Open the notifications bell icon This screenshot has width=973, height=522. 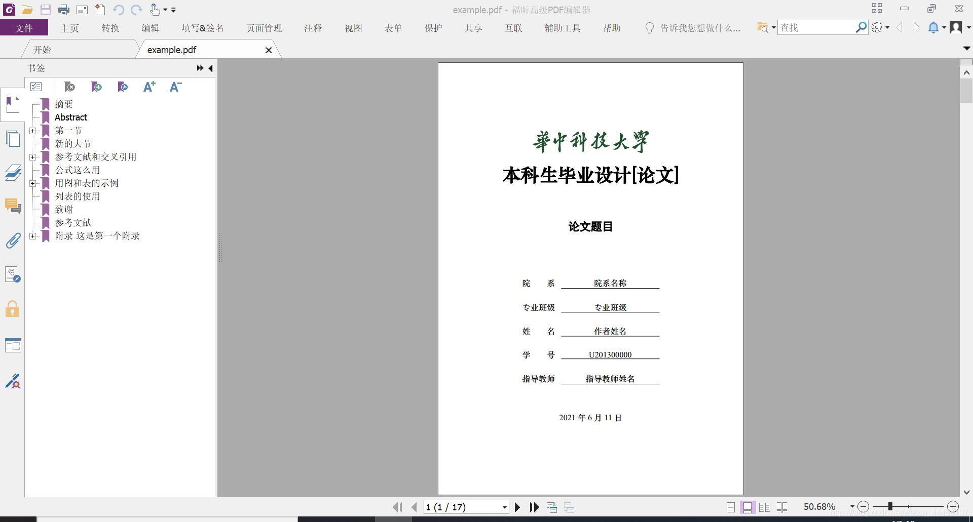[x=933, y=27]
